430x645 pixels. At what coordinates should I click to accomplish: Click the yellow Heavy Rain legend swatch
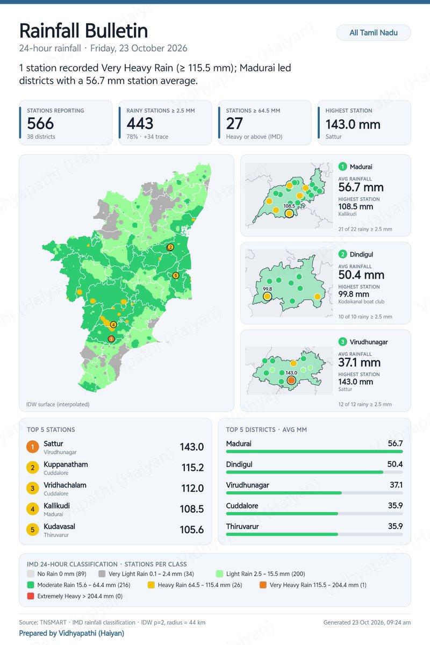[x=151, y=585]
